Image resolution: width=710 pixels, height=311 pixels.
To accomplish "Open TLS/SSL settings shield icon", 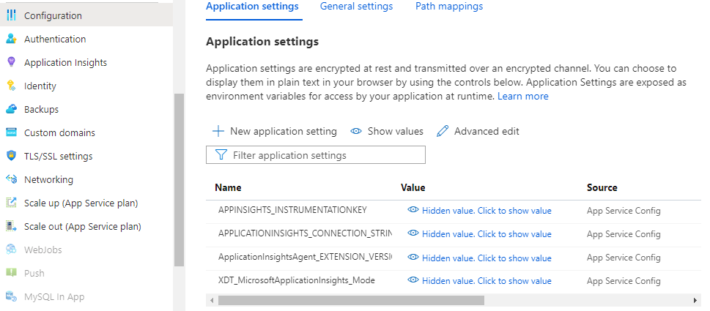I will (x=11, y=157).
